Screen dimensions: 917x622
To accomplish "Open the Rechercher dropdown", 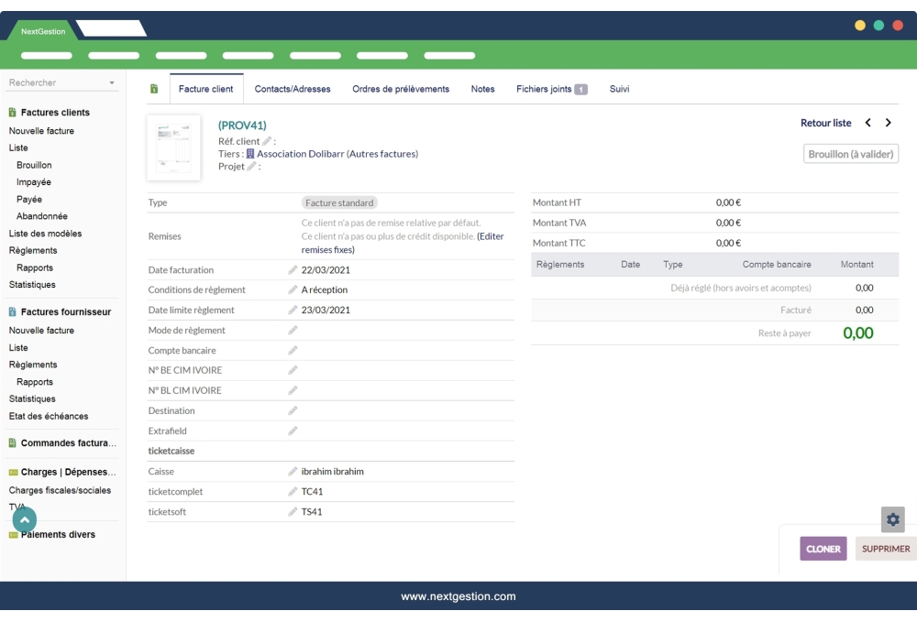I will tap(62, 83).
